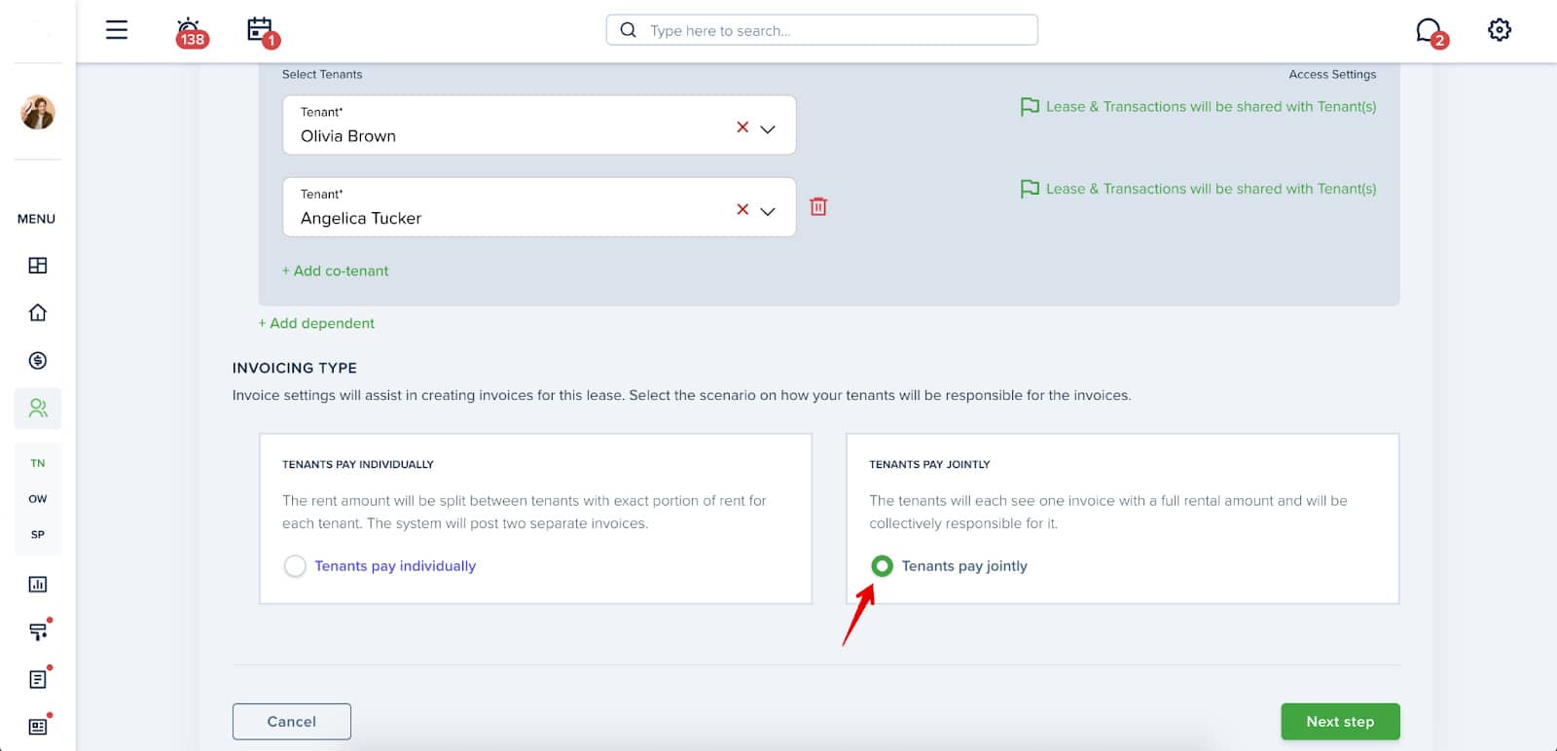The image size is (1557, 751).
Task: Select the TN submenu item
Action: [x=38, y=463]
